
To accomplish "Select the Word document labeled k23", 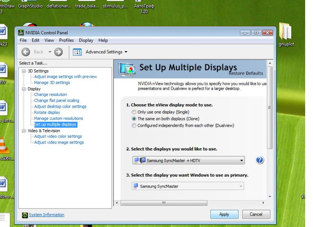I will coord(4,35).
